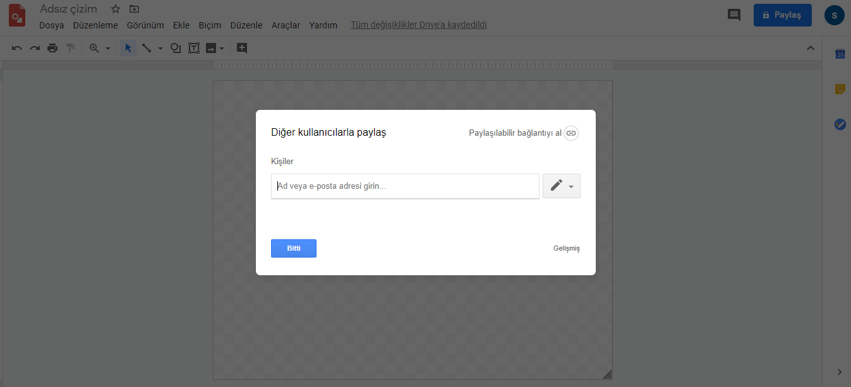Open Google Calendar from the side panel
Image resolution: width=851 pixels, height=387 pixels.
(x=840, y=54)
